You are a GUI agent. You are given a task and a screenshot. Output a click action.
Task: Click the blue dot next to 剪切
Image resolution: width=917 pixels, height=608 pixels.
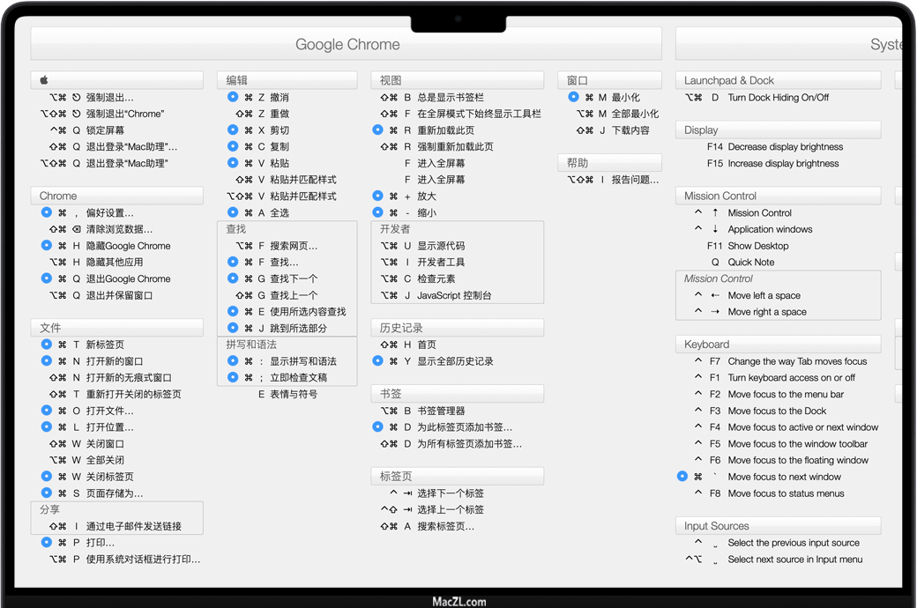coord(233,130)
